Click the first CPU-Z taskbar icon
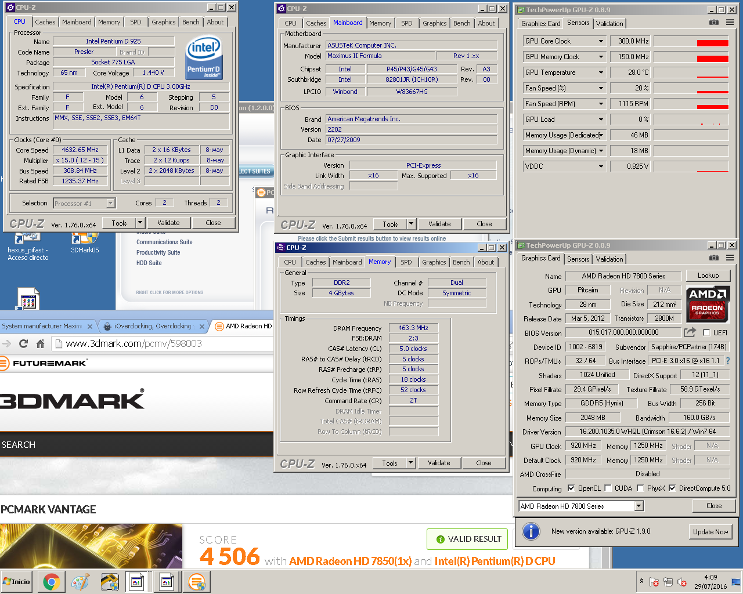Viewport: 743px width, 594px height. 137,582
